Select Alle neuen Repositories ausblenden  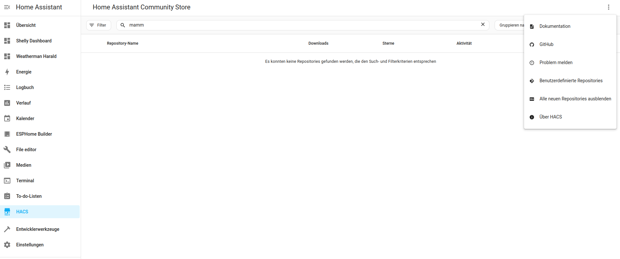coord(570,99)
